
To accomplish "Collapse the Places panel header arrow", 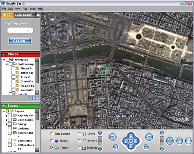I will [x=4, y=54].
